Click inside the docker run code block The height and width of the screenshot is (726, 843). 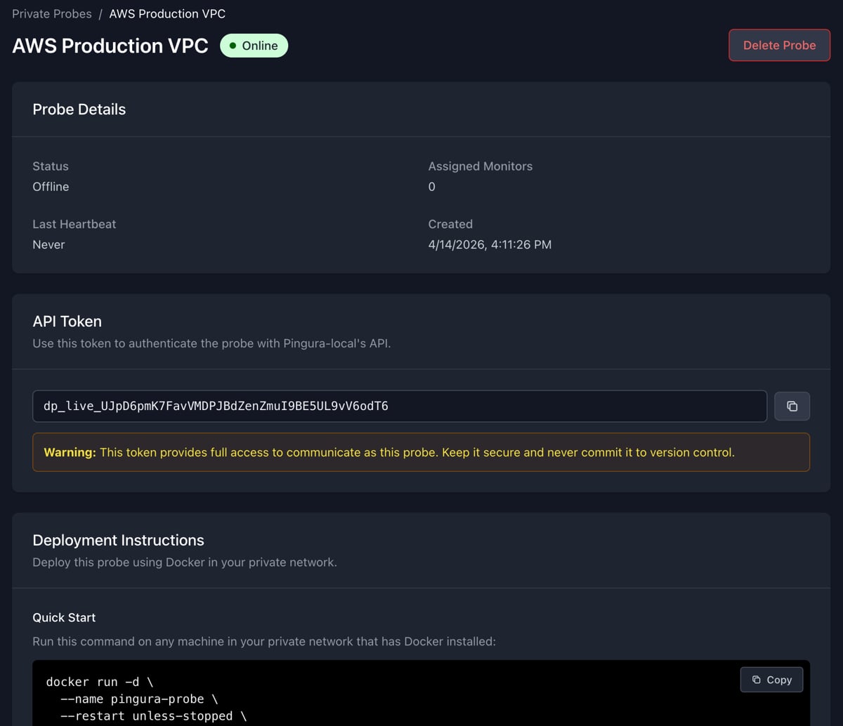pos(281,699)
